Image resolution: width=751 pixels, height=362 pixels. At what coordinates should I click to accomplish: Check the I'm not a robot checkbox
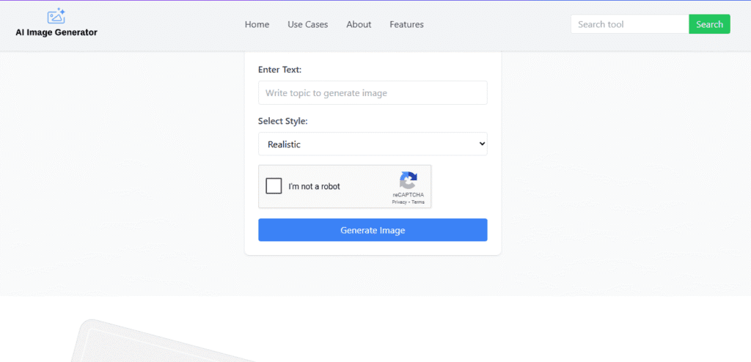(x=274, y=186)
